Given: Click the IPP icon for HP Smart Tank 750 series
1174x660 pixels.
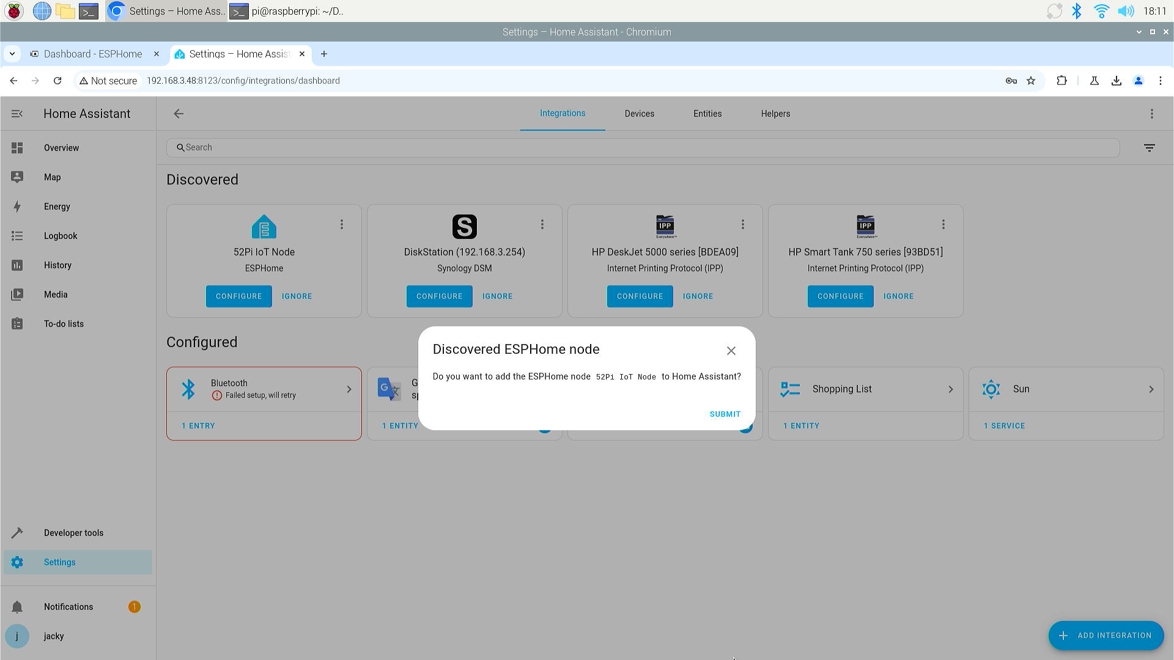Looking at the screenshot, I should [865, 226].
